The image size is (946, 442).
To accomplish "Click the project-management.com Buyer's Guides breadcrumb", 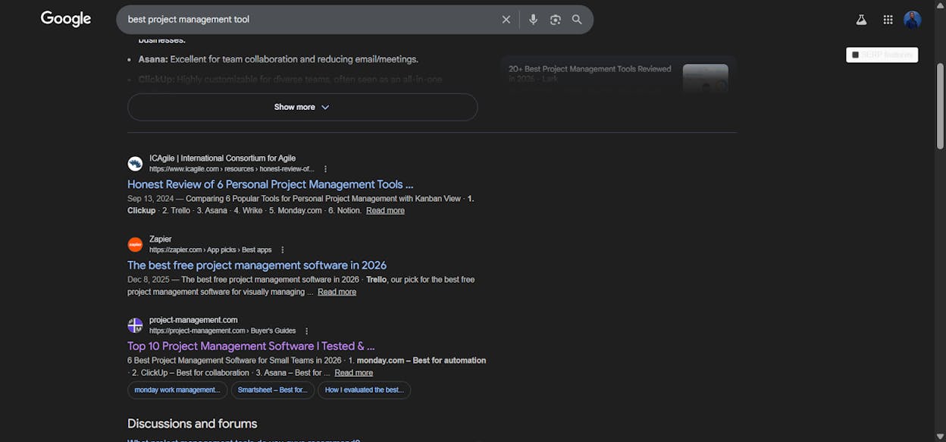I will 222,331.
